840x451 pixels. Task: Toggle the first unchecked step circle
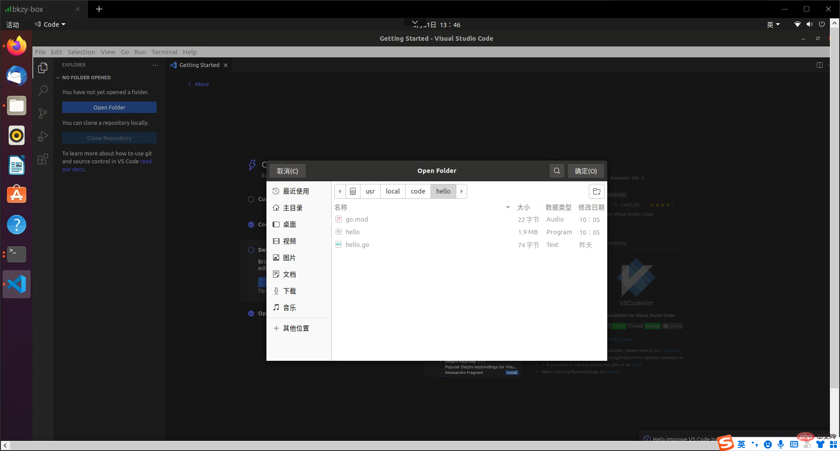click(251, 199)
